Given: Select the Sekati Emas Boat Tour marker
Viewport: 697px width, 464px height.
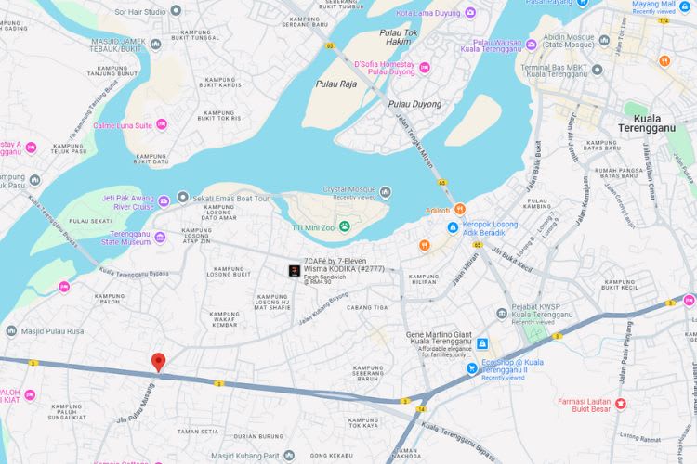Looking at the screenshot, I should click(183, 197).
